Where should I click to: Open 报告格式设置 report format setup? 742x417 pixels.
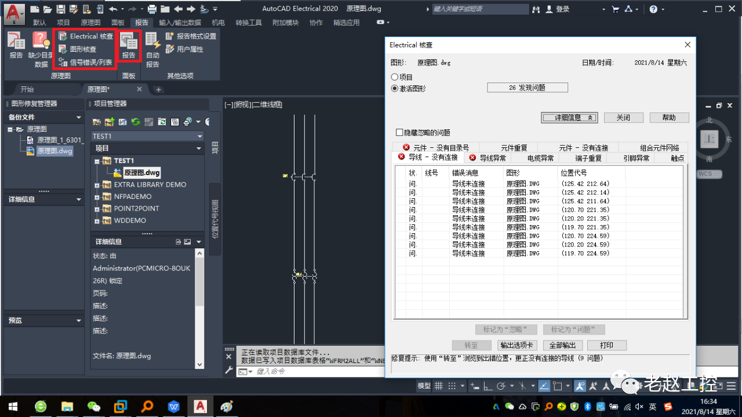(191, 36)
